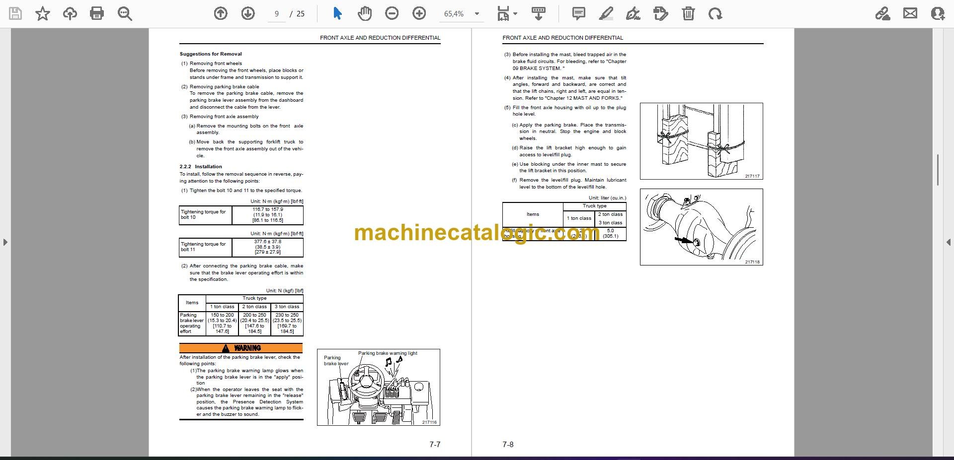This screenshot has height=460, width=954.
Task: Activate the Hand pan tool
Action: (x=365, y=13)
